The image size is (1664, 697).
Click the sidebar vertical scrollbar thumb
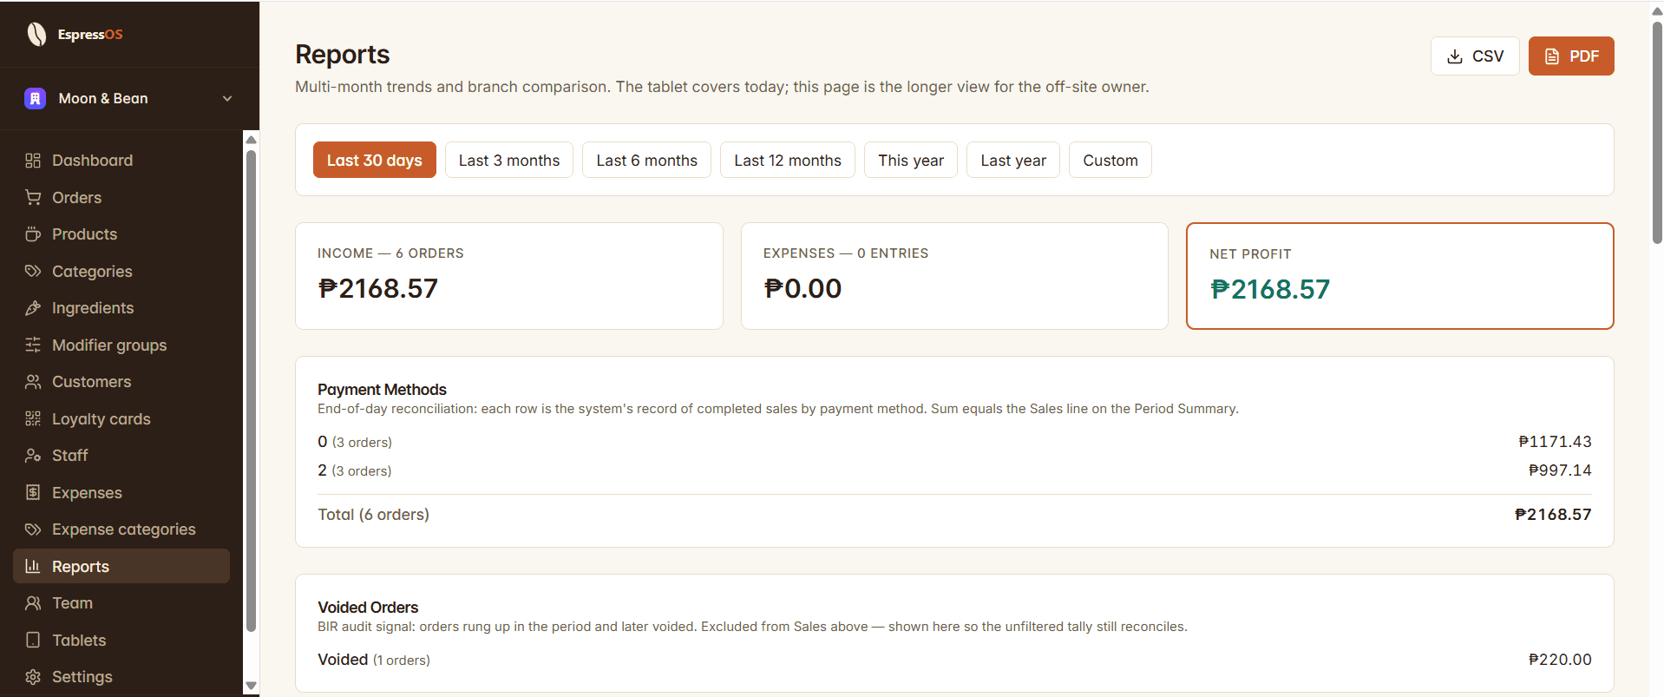252,391
